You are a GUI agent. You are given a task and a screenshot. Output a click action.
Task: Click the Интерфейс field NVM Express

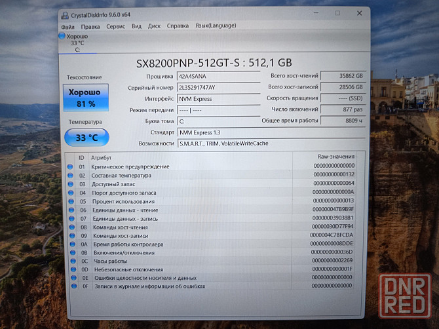tap(218, 99)
